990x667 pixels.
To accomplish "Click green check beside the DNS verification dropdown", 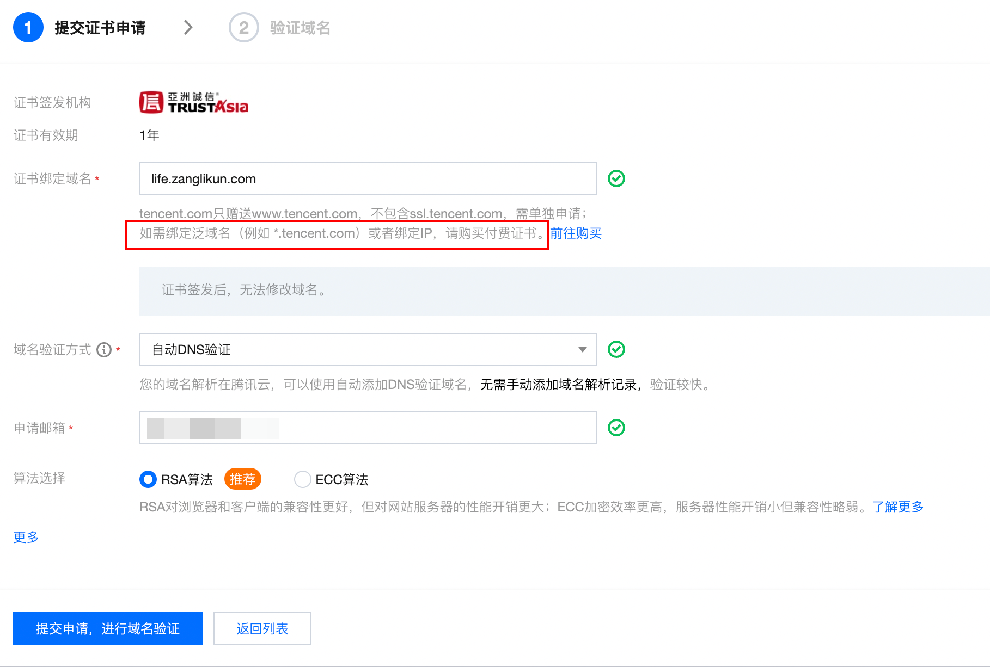I will [616, 349].
